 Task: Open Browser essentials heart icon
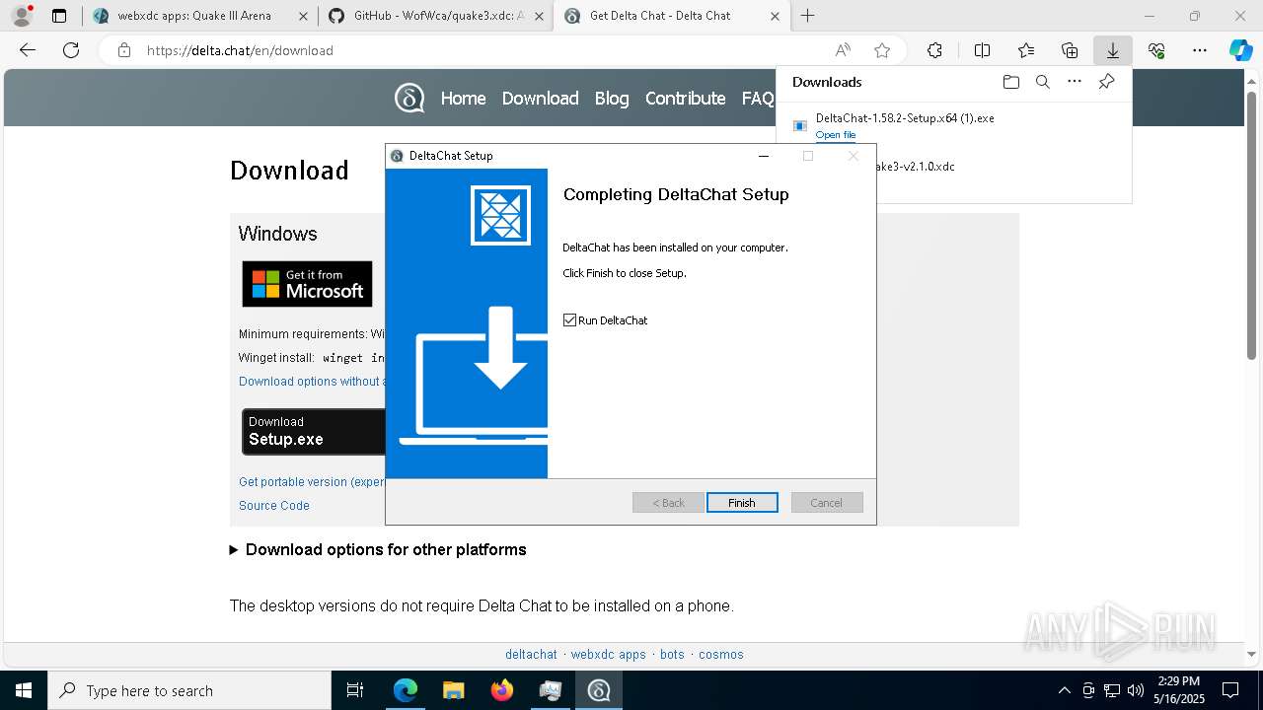tap(1156, 50)
